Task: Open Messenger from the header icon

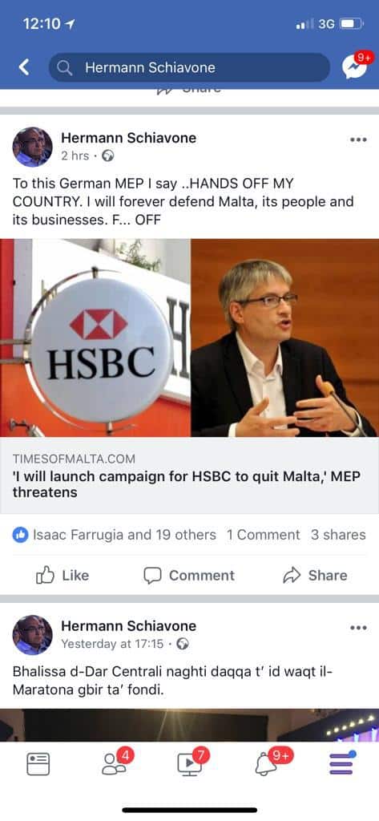Action: [x=354, y=67]
